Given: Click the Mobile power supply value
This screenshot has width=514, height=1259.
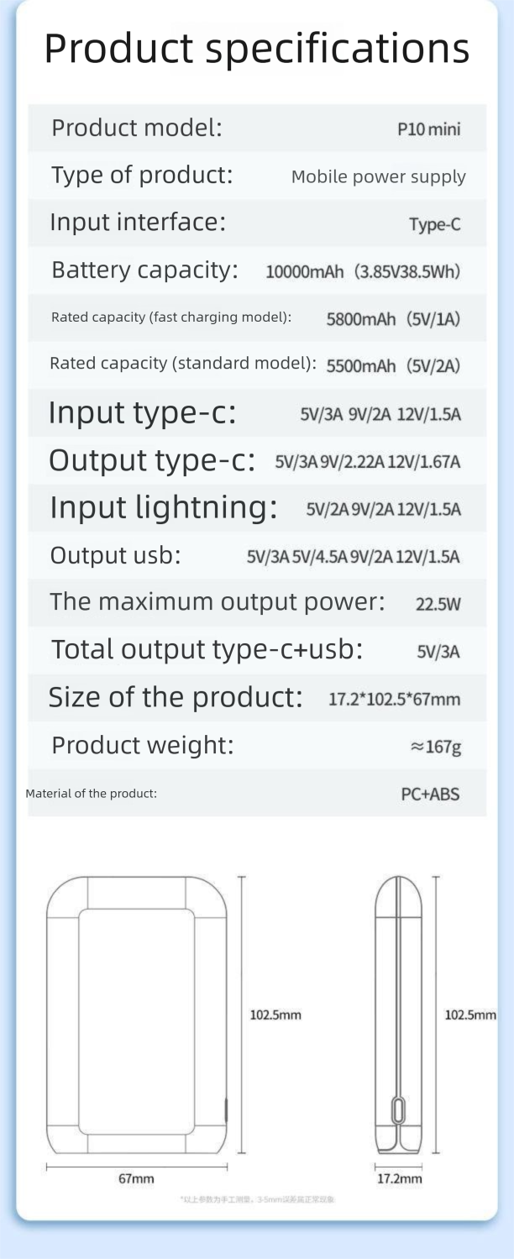Looking at the screenshot, I should [x=378, y=176].
